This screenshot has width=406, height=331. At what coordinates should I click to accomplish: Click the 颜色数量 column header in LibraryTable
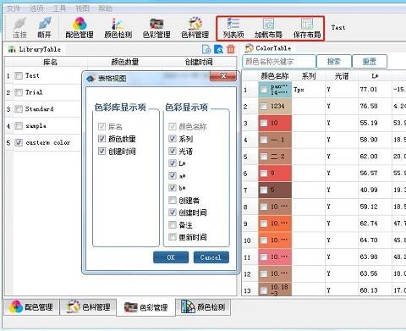(124, 62)
